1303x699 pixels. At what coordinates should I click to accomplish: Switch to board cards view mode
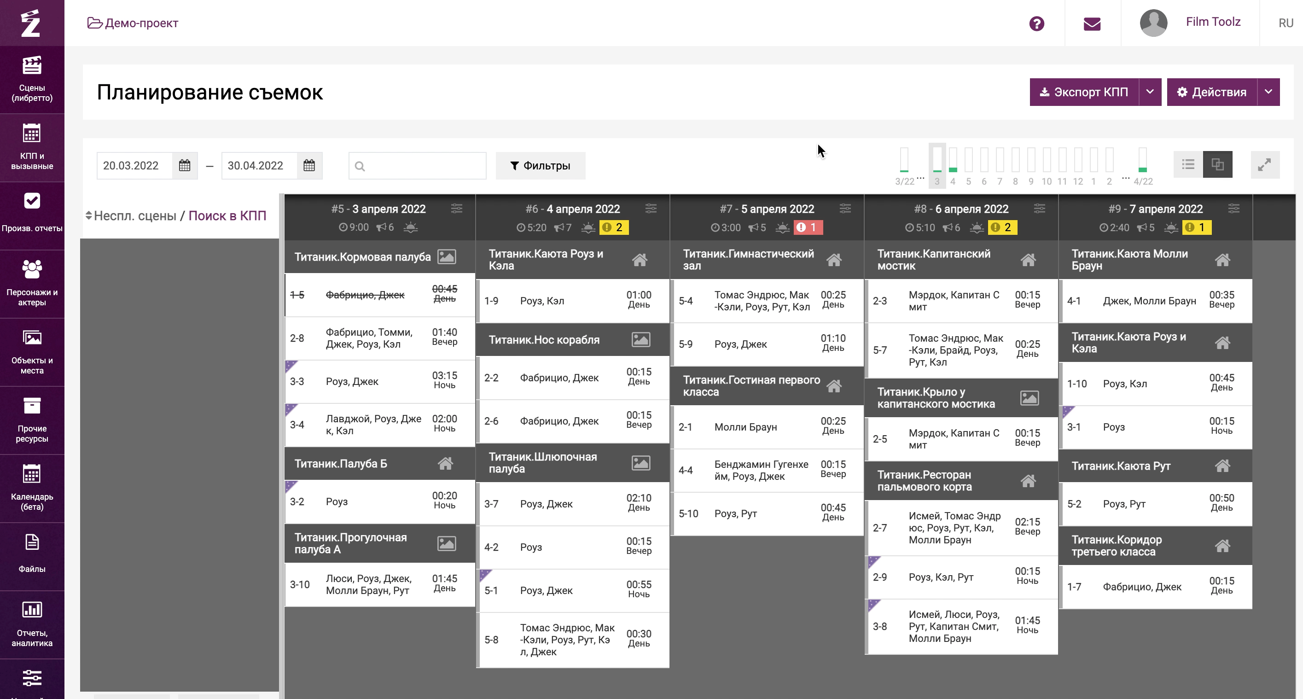[x=1217, y=164]
